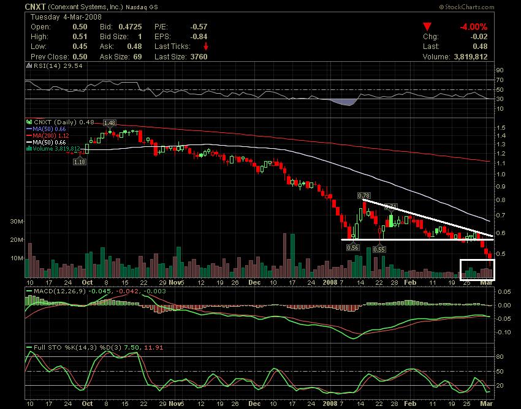Click the Chg value -0.02

[479, 37]
